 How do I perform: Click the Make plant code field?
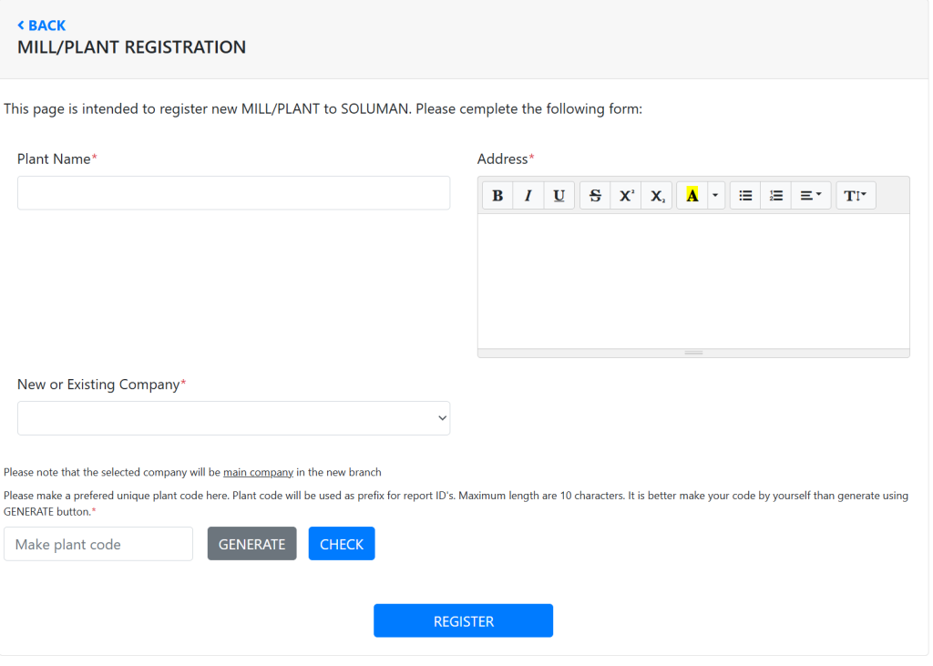pyautogui.click(x=98, y=544)
